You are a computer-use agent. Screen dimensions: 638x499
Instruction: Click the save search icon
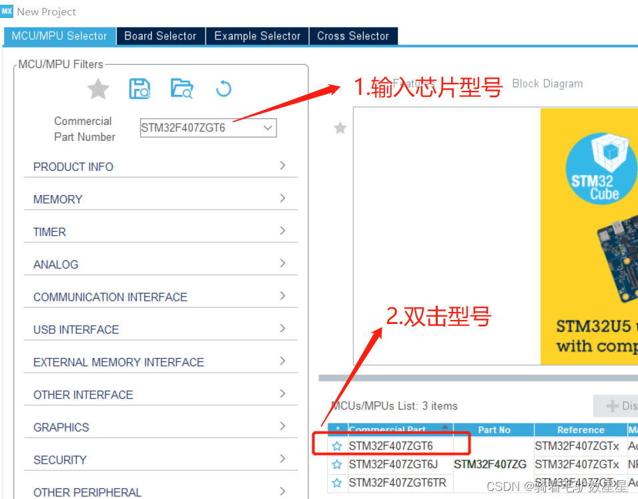click(x=139, y=89)
